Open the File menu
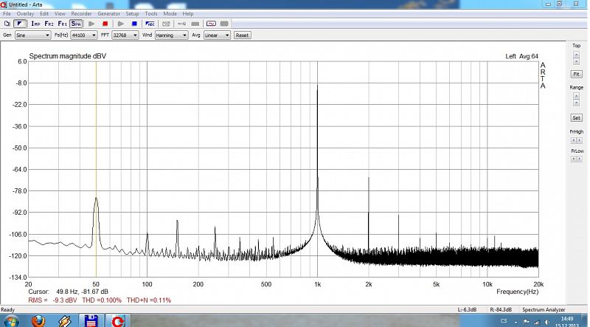Viewport: 590px width, 327px height. tap(7, 13)
